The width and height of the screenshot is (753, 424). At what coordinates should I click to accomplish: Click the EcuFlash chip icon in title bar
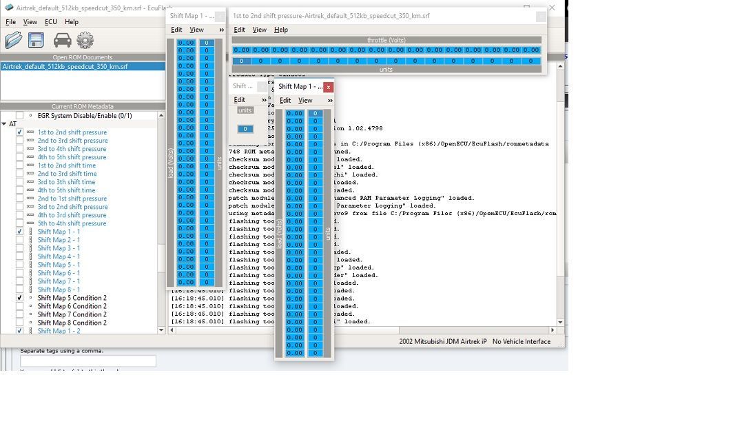point(8,8)
